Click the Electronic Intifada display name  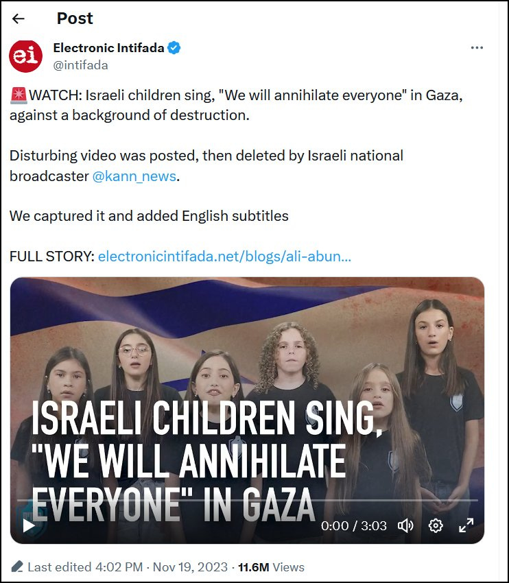click(108, 48)
